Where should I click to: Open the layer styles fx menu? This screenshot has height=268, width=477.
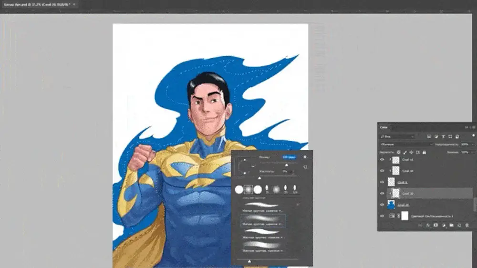pos(428,225)
